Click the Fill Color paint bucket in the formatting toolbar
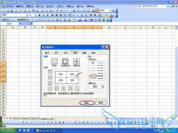The width and height of the screenshot is (178, 133). (106, 15)
